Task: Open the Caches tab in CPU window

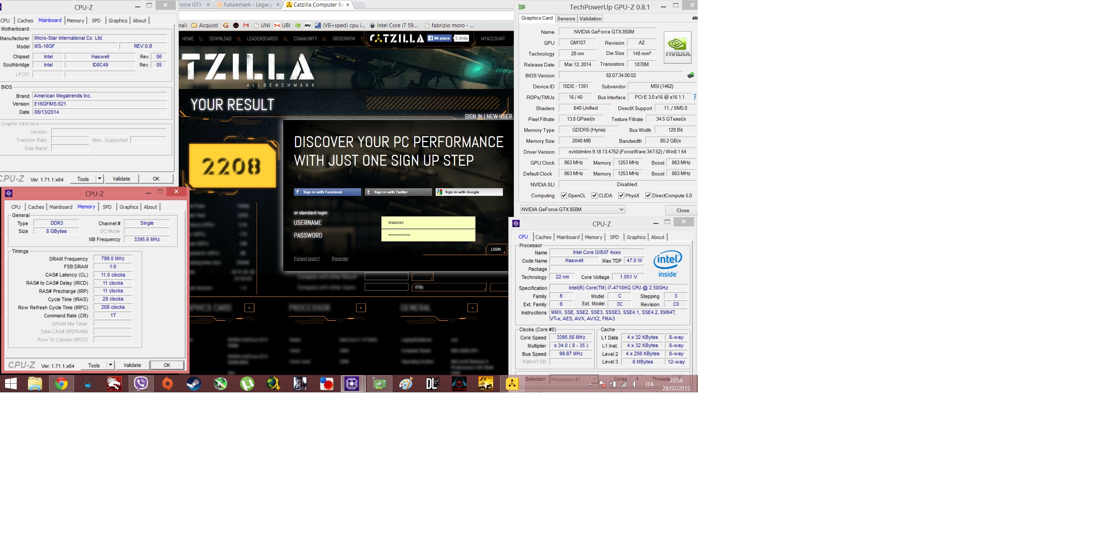Action: coord(543,237)
